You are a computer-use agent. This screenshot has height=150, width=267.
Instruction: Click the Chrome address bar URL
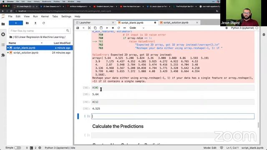pyautogui.click(x=65, y=11)
